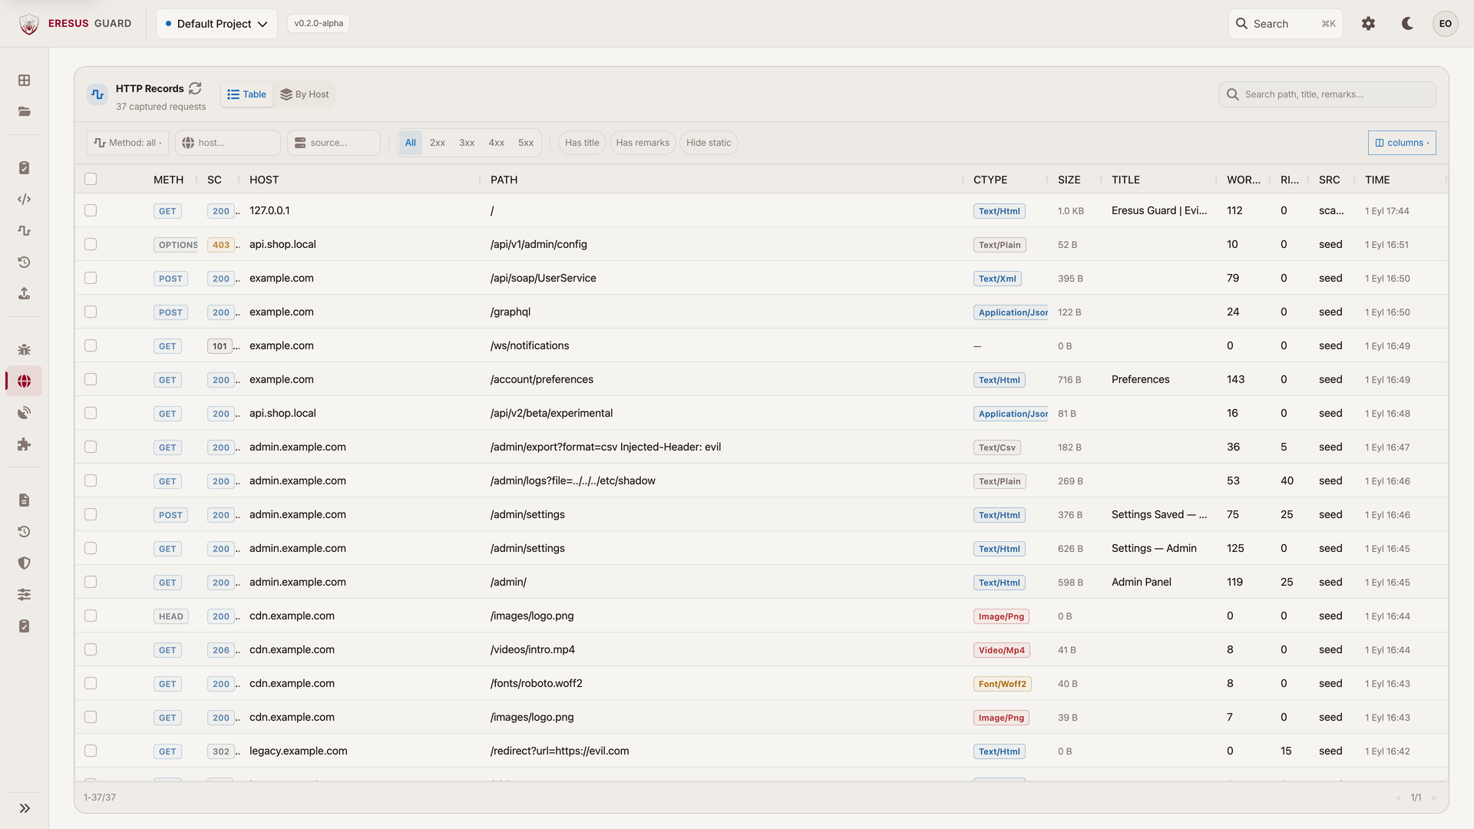Viewport: 1474px width, 829px height.
Task: Click the /redirect?url=https://evil.com path
Action: tap(560, 751)
